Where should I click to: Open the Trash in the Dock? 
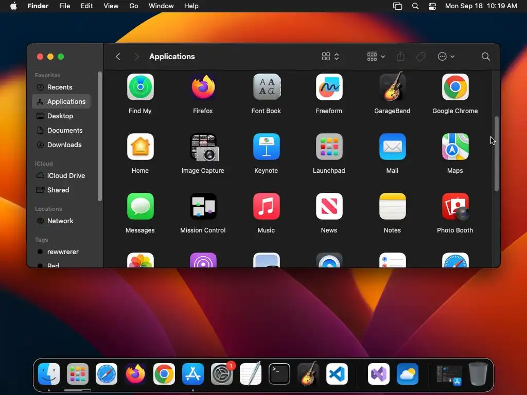pos(478,374)
